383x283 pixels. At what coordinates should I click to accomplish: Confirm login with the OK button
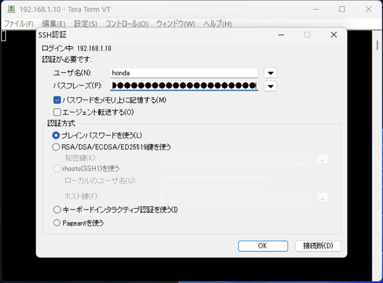pos(263,246)
